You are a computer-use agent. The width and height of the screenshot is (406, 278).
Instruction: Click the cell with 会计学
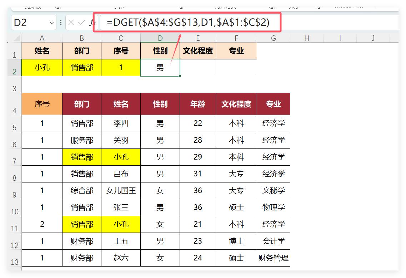[x=274, y=241]
